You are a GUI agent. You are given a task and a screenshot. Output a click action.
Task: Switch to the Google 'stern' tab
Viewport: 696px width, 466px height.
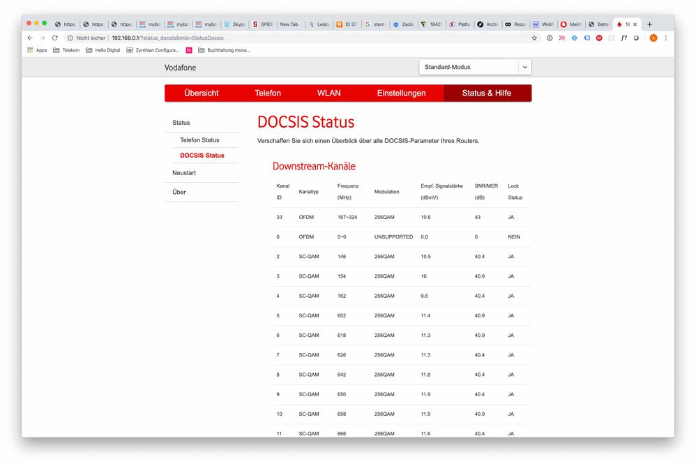coord(375,24)
